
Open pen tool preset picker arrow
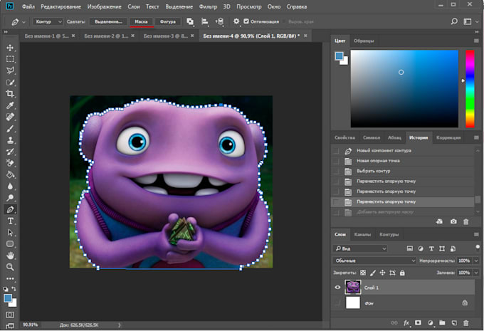tap(23, 22)
